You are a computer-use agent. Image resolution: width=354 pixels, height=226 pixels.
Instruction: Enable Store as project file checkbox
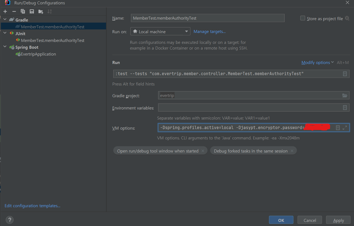point(303,18)
